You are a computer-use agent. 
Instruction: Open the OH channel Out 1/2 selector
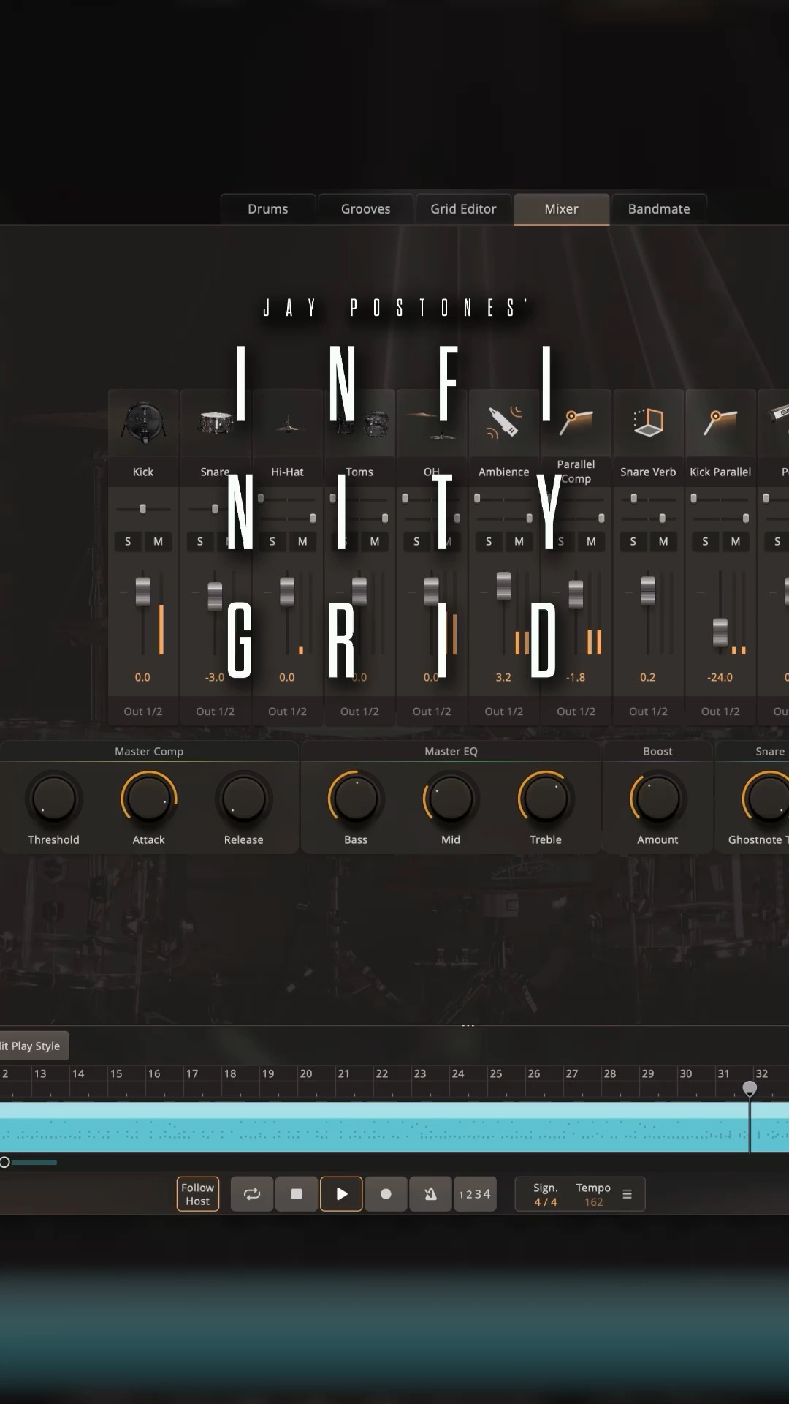[x=432, y=712]
